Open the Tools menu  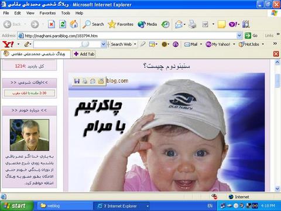coord(66,13)
